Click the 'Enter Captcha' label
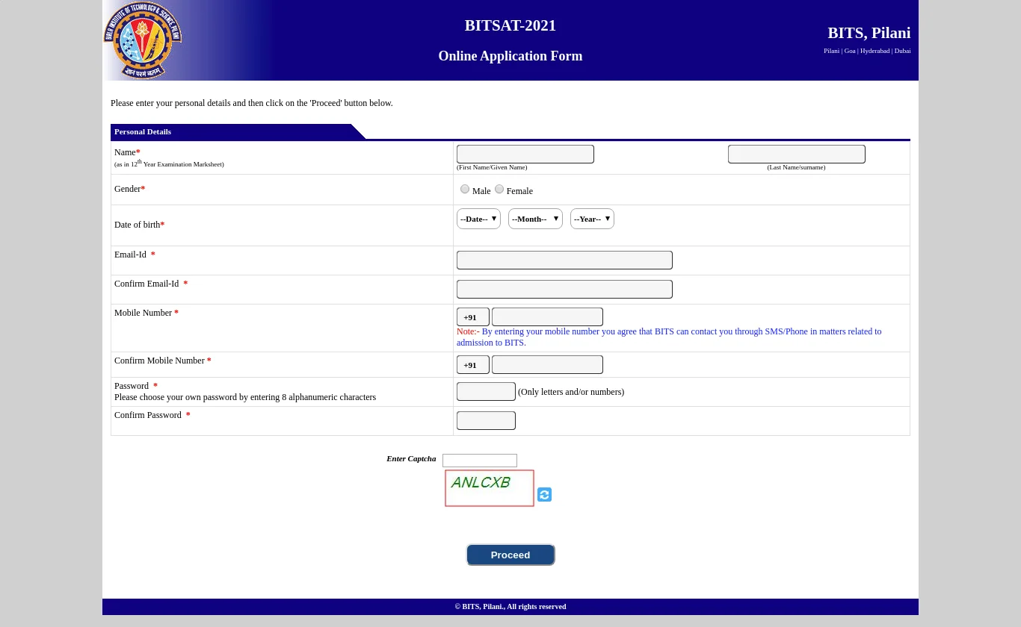The height and width of the screenshot is (627, 1021). pyautogui.click(x=411, y=459)
